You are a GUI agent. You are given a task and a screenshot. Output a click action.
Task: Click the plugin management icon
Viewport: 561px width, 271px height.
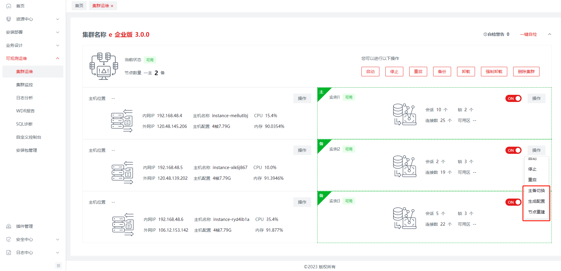9,226
